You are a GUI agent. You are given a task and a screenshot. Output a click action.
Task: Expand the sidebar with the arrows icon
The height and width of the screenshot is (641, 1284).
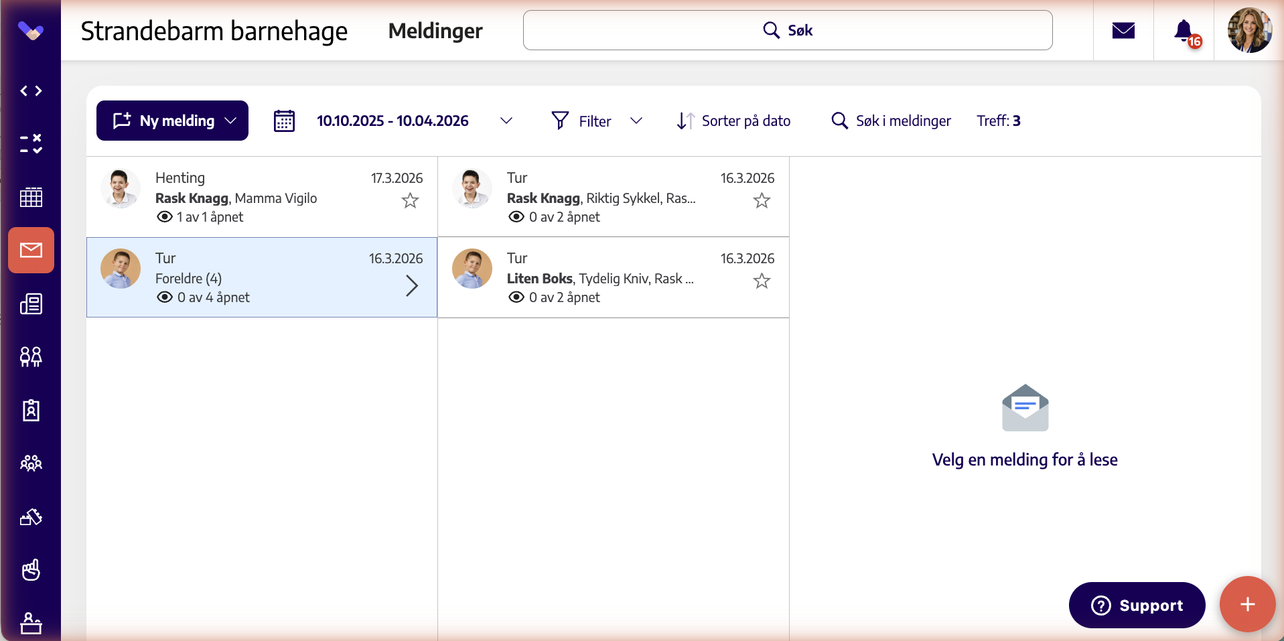pyautogui.click(x=31, y=90)
